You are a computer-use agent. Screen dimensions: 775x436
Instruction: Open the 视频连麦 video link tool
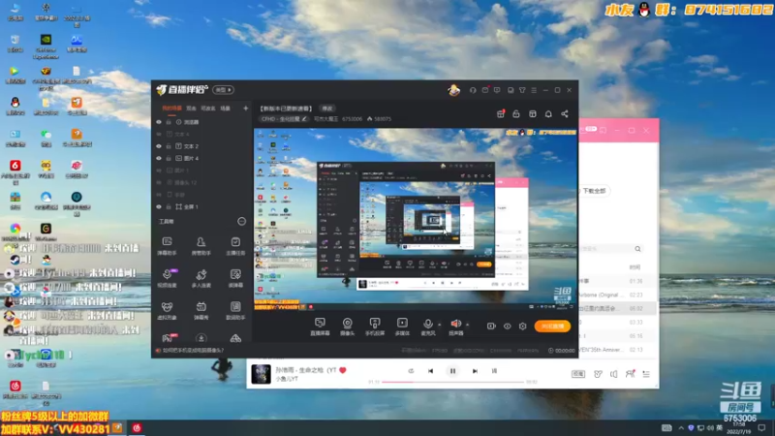coord(167,278)
